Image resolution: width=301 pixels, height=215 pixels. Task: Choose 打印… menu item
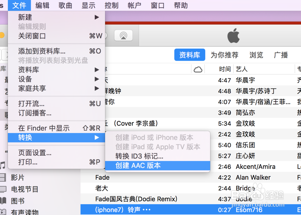[x=57, y=162]
